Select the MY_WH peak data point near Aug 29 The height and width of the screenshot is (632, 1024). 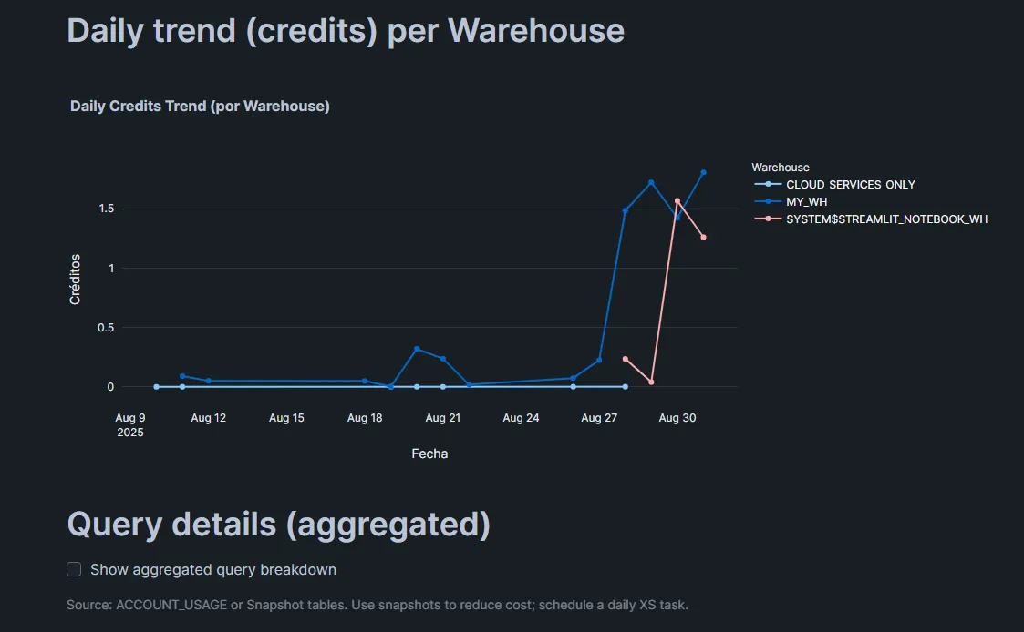[651, 182]
